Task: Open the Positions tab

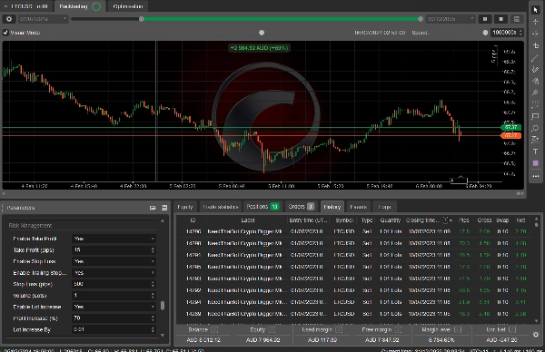Action: pos(263,207)
